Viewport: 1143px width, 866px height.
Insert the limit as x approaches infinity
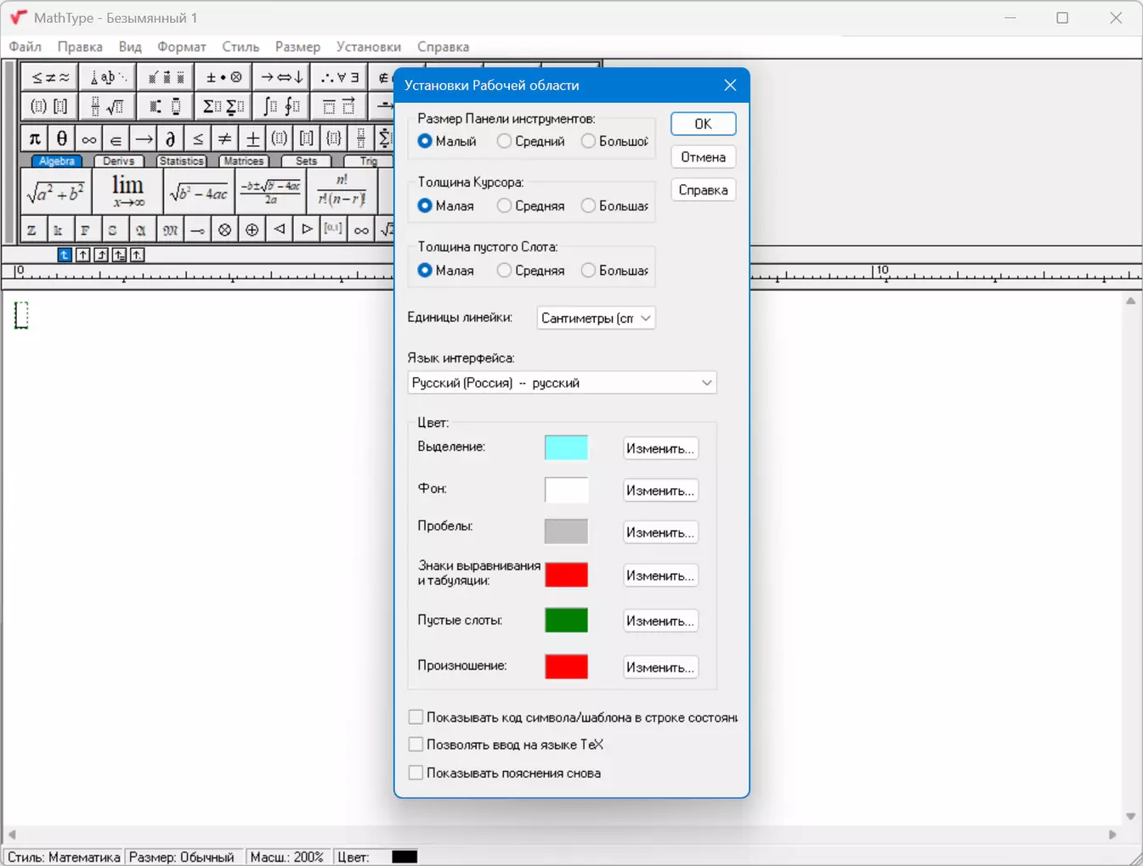coord(127,191)
